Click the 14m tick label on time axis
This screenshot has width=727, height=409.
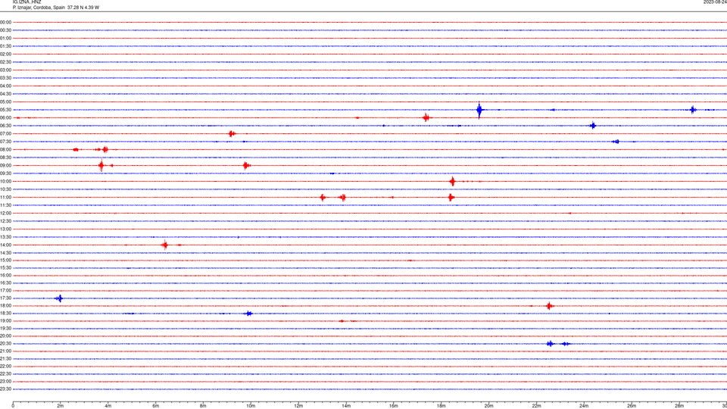(346, 406)
